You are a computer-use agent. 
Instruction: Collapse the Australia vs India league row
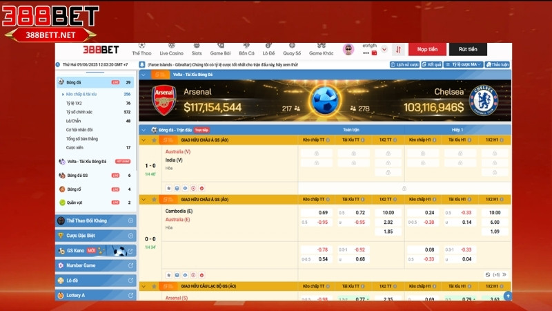click(144, 140)
